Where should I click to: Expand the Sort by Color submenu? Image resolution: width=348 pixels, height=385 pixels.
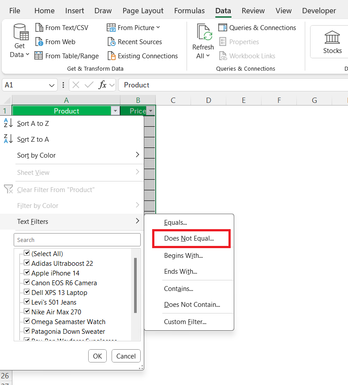point(137,155)
